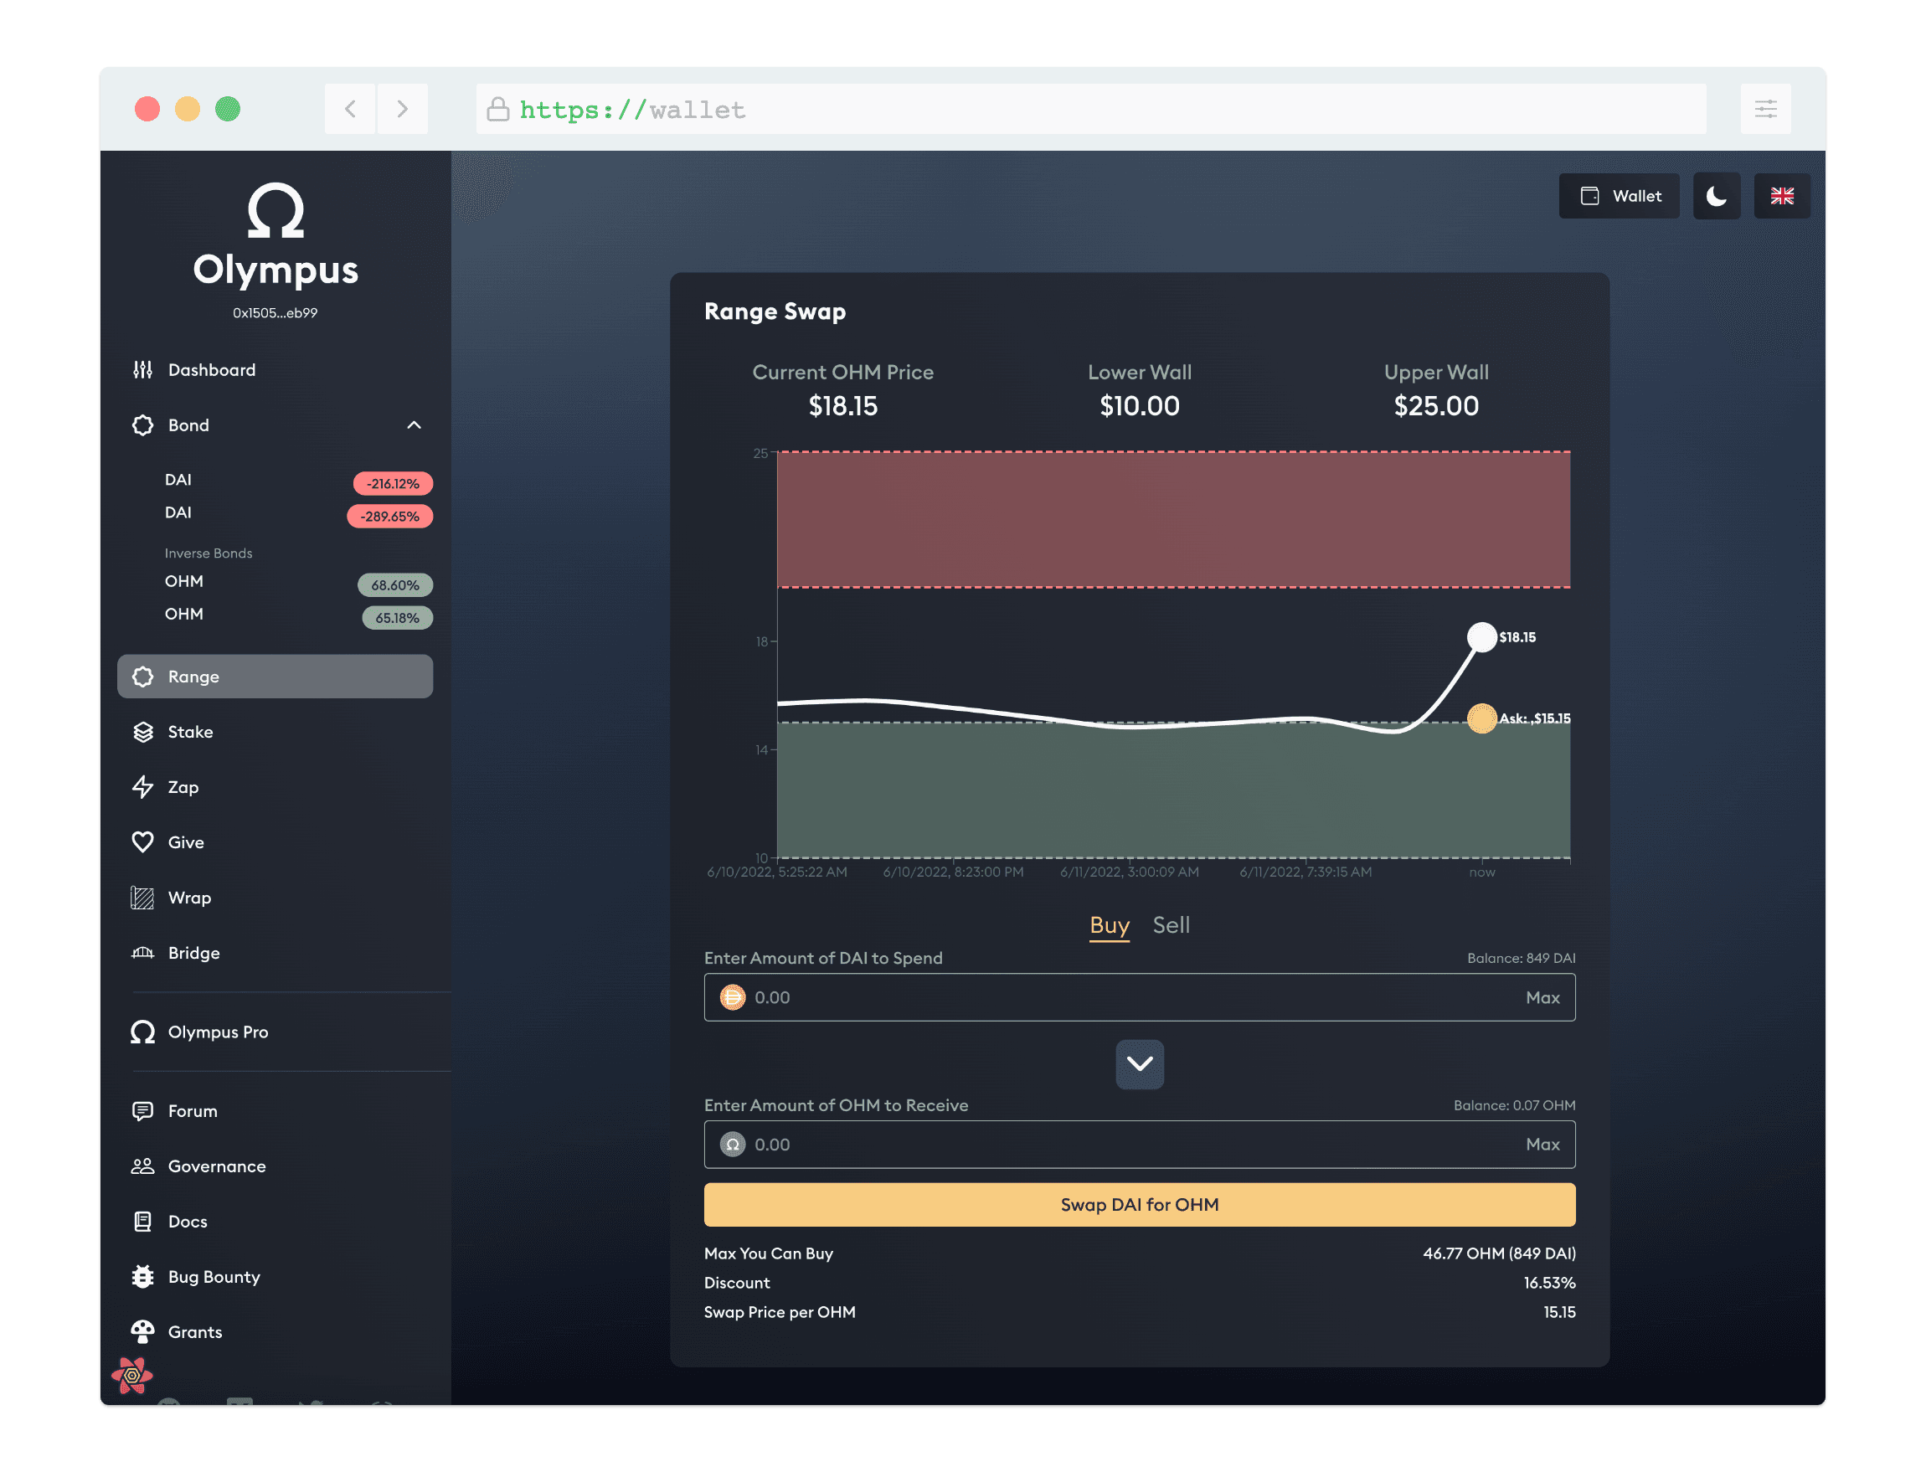1926x1472 pixels.
Task: Click the Balance: 849 DAI text
Action: [x=1521, y=958]
